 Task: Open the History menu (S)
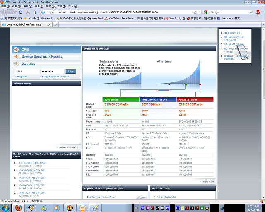tap(39, 7)
